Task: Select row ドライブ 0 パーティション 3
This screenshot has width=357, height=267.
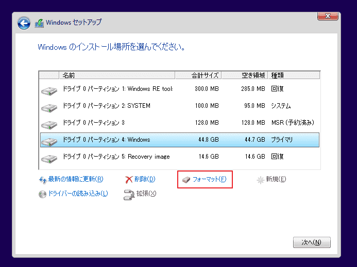Action: 180,123
